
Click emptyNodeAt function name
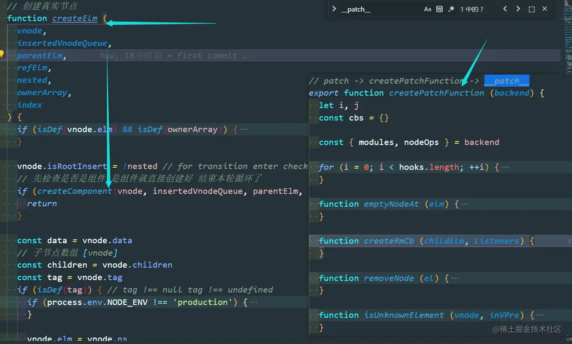(x=391, y=204)
